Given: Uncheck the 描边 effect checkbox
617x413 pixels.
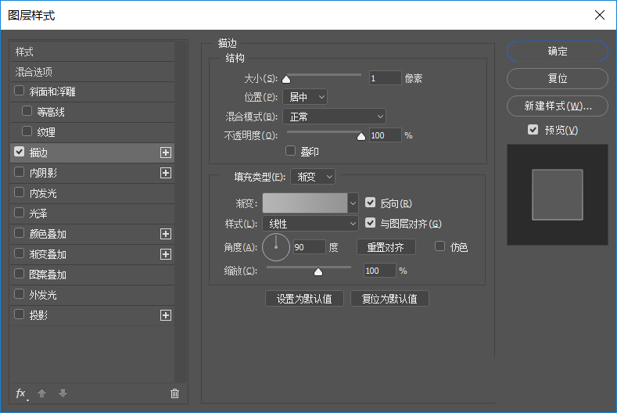Looking at the screenshot, I should (x=19, y=152).
